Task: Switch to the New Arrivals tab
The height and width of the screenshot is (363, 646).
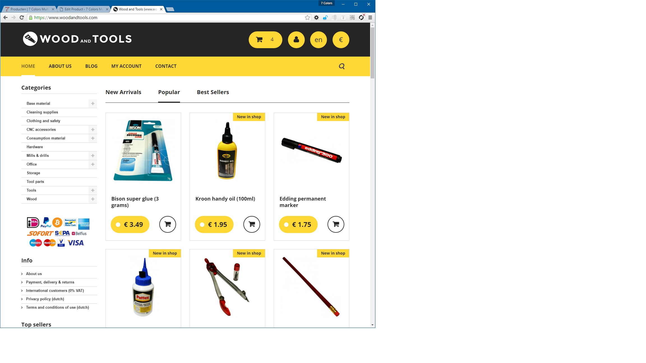Action: click(123, 92)
